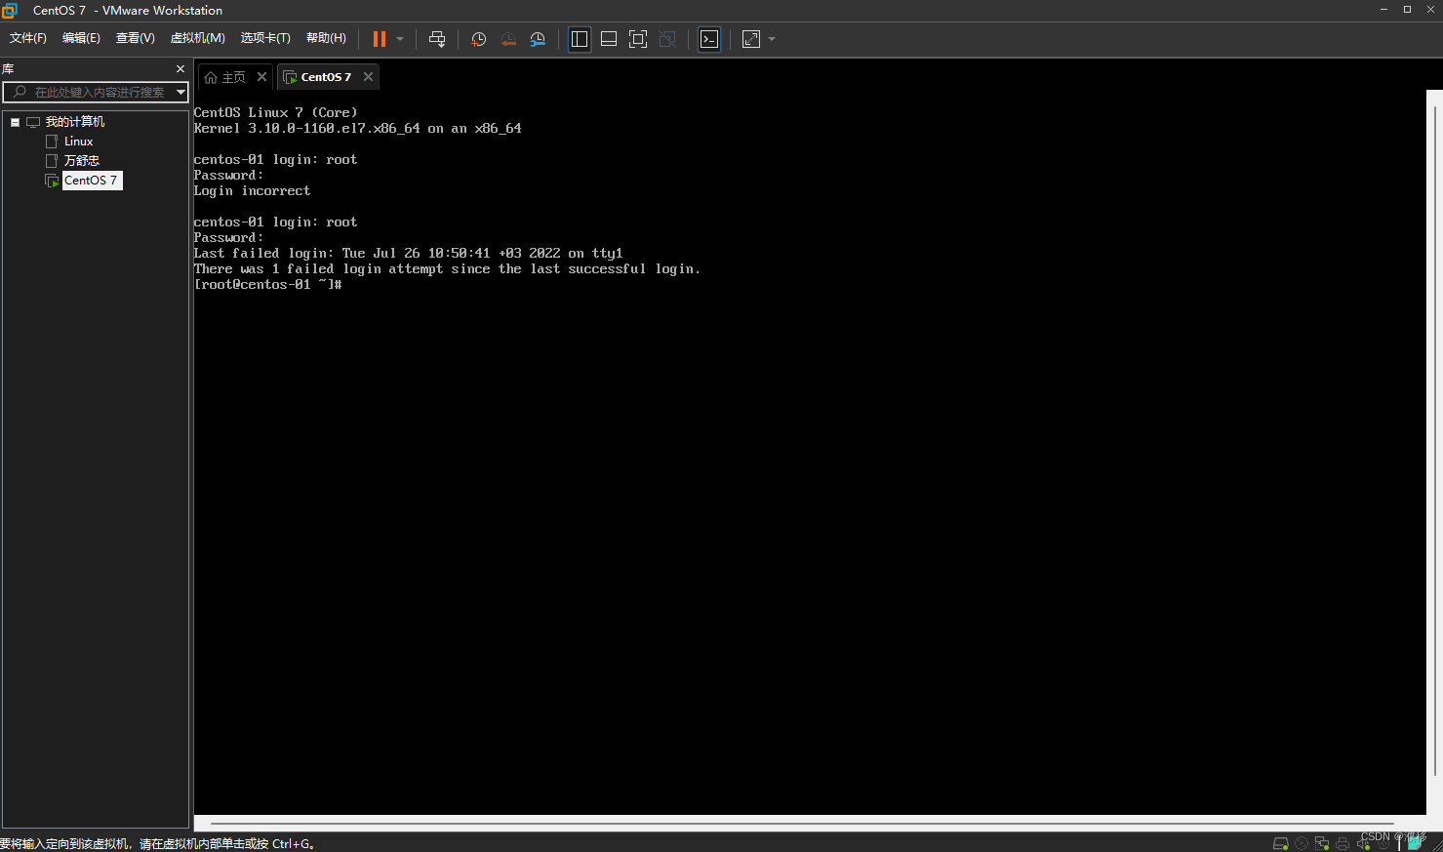Click the 'CentOS Linux 7 (Core)' line
Screen dimensions: 1443x852
(x=276, y=113)
